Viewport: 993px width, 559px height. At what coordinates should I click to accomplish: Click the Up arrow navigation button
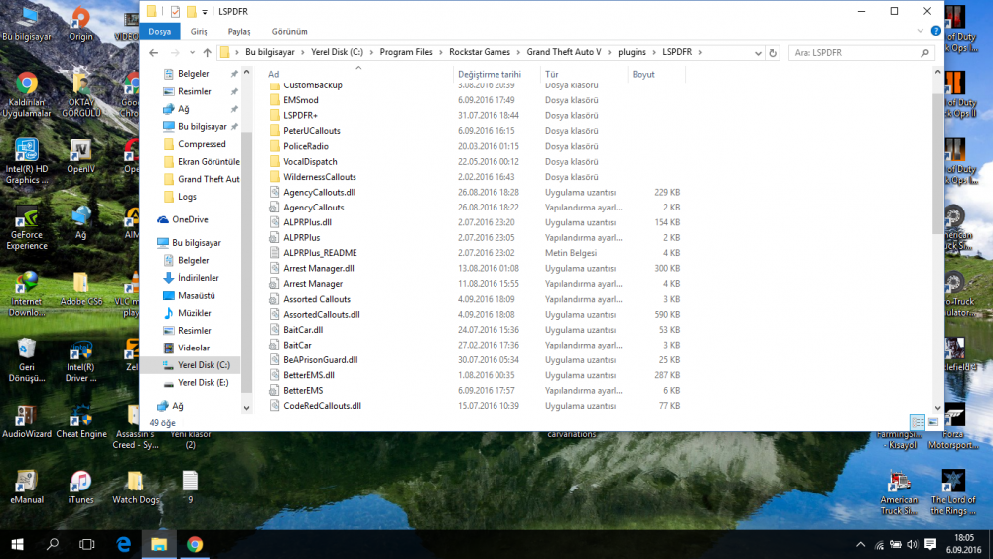[x=207, y=52]
